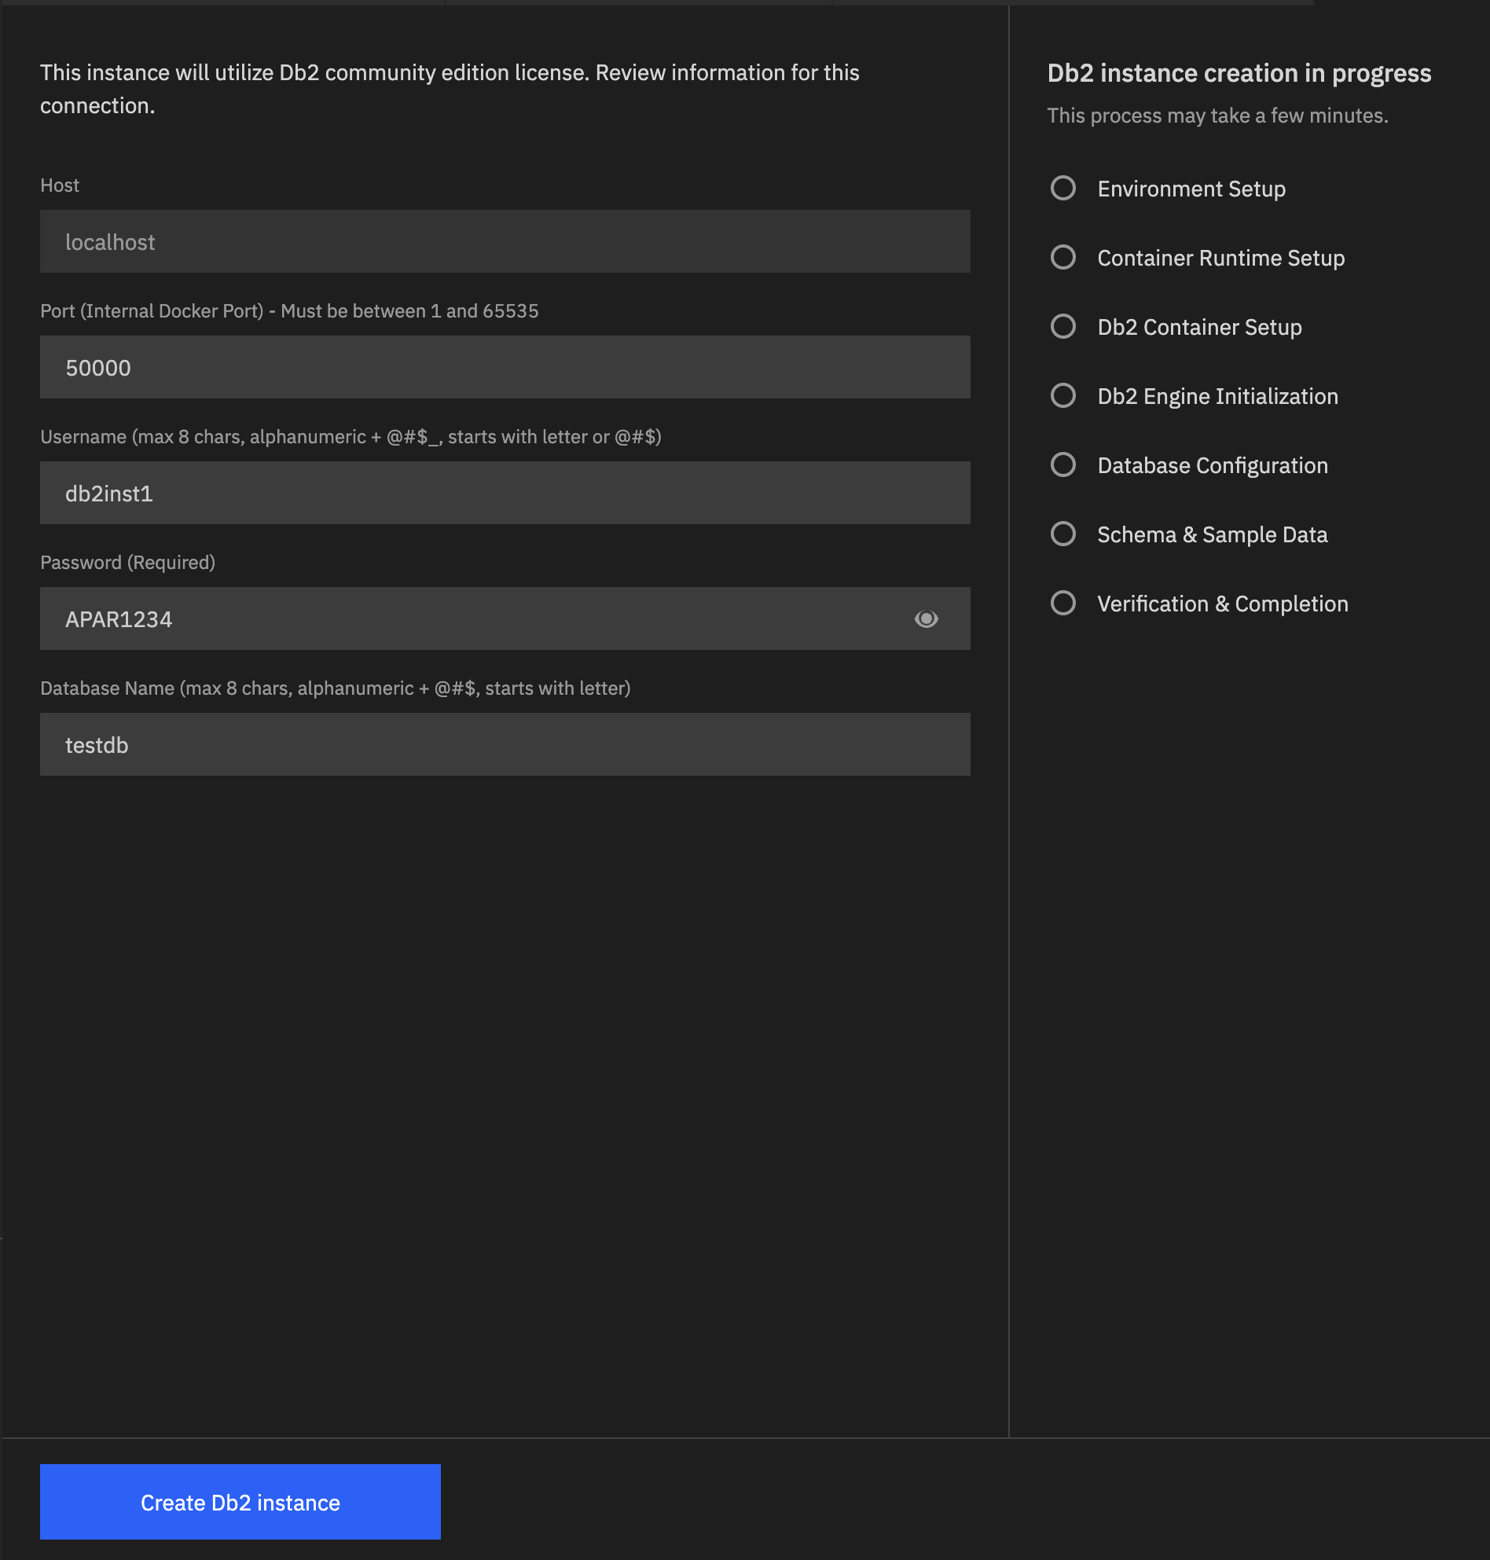Click the Verification & Completion step label
The image size is (1490, 1560).
[1222, 603]
